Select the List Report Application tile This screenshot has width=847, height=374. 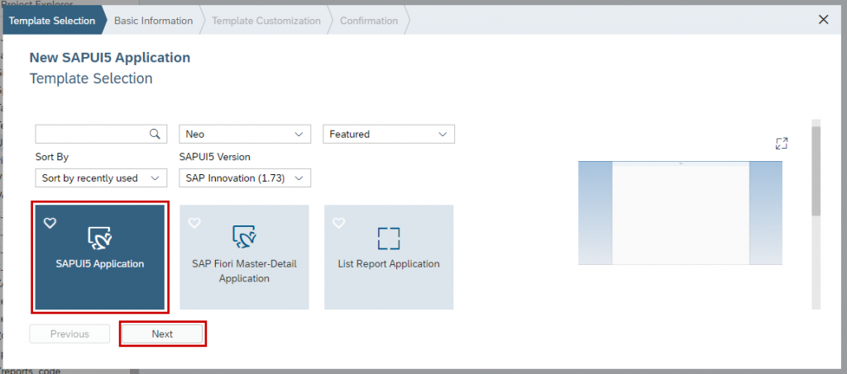389,257
